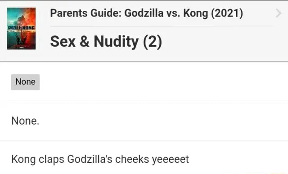Click the word Godzilla's in last entry
This screenshot has height=174, width=288.
click(x=90, y=159)
